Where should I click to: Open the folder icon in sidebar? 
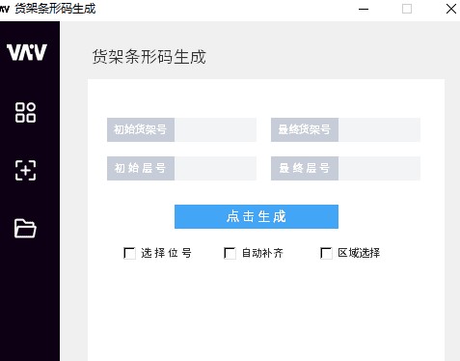click(x=25, y=229)
